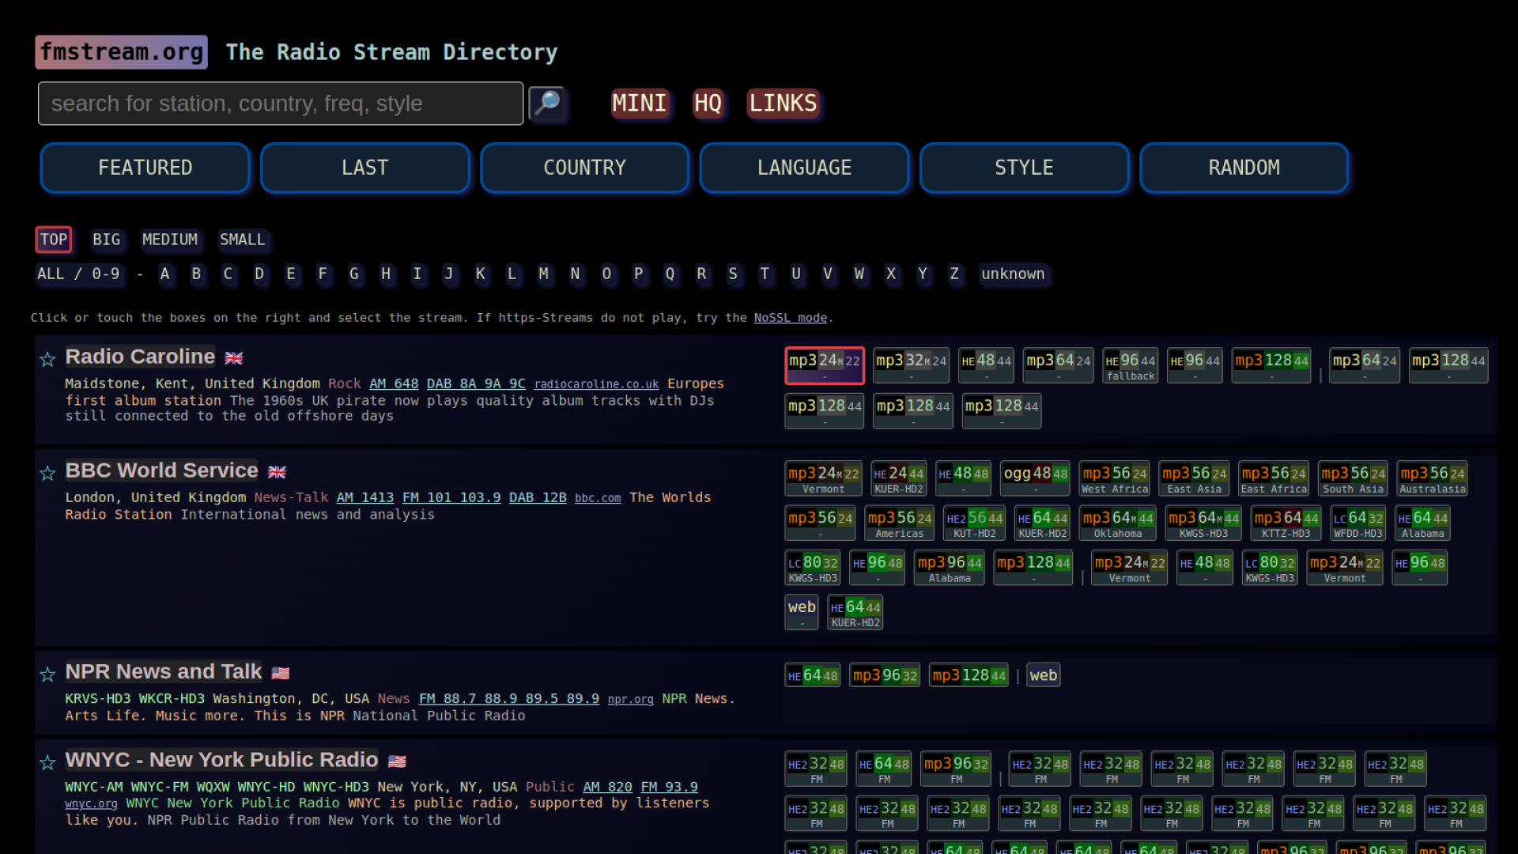The image size is (1518, 854).
Task: Open BBC World Service web stream box
Action: [801, 611]
